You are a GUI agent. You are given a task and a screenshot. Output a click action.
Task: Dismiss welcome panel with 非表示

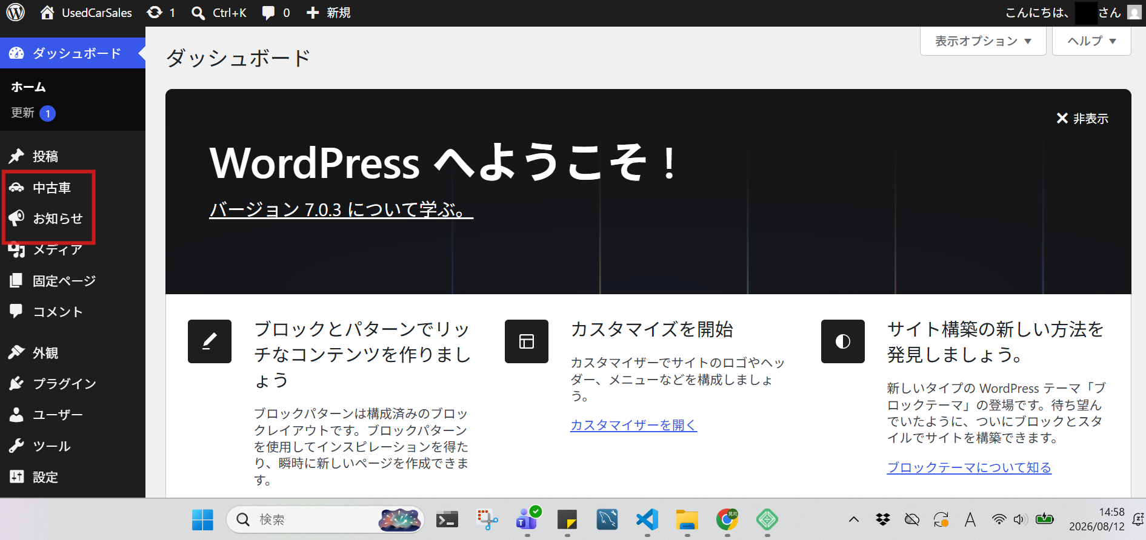point(1082,119)
